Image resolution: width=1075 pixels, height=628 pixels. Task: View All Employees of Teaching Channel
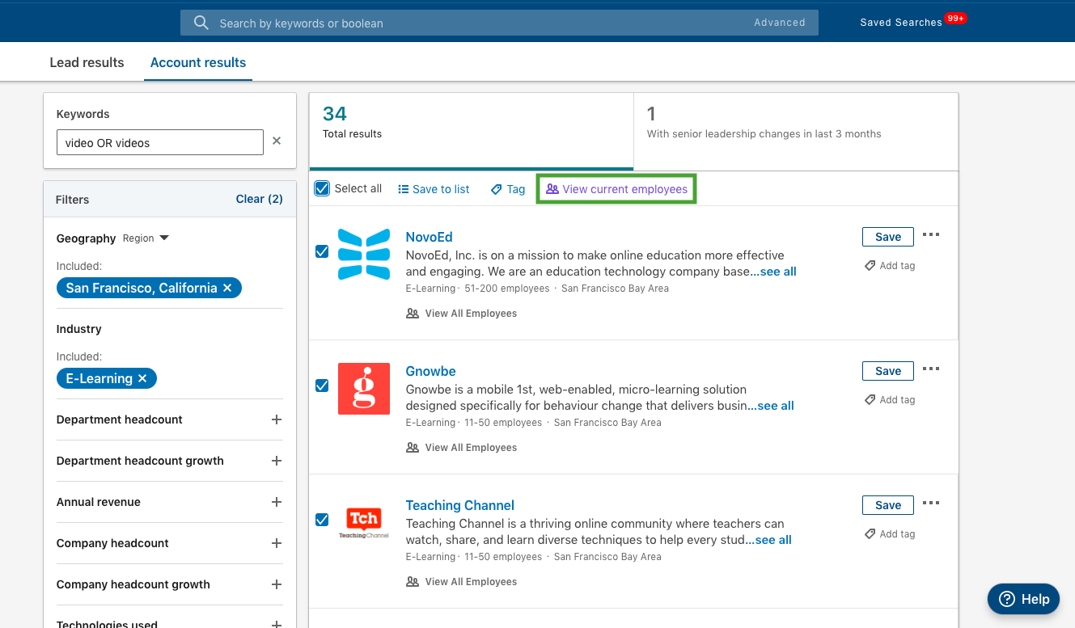tap(462, 581)
